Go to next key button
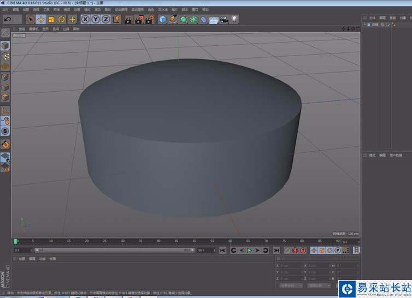 (266, 251)
